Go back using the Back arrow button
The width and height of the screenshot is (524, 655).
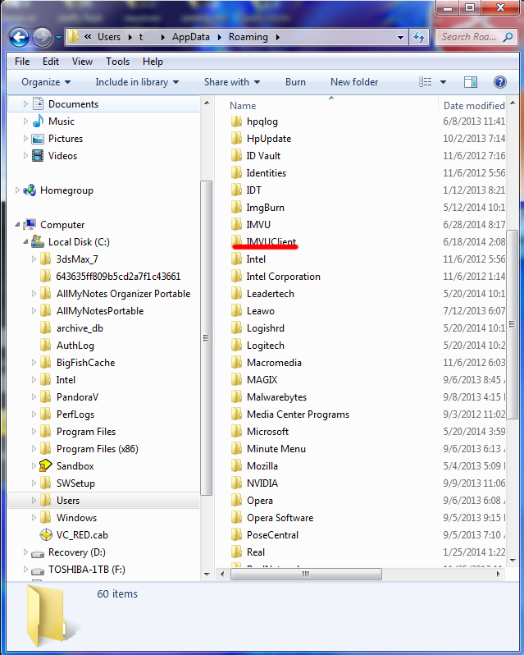[19, 38]
